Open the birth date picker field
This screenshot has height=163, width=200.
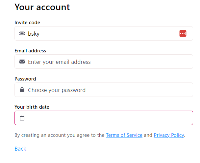click(x=104, y=118)
